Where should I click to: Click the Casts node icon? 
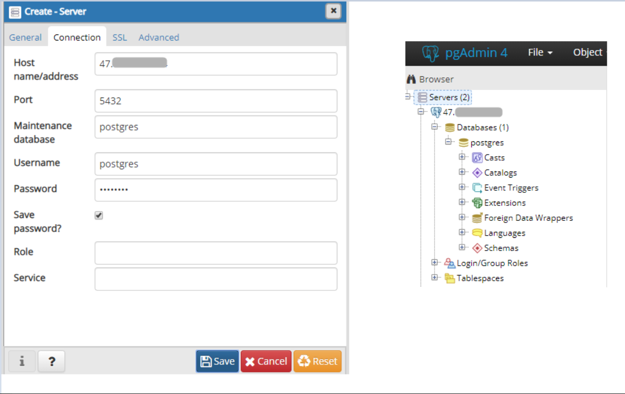[477, 158]
